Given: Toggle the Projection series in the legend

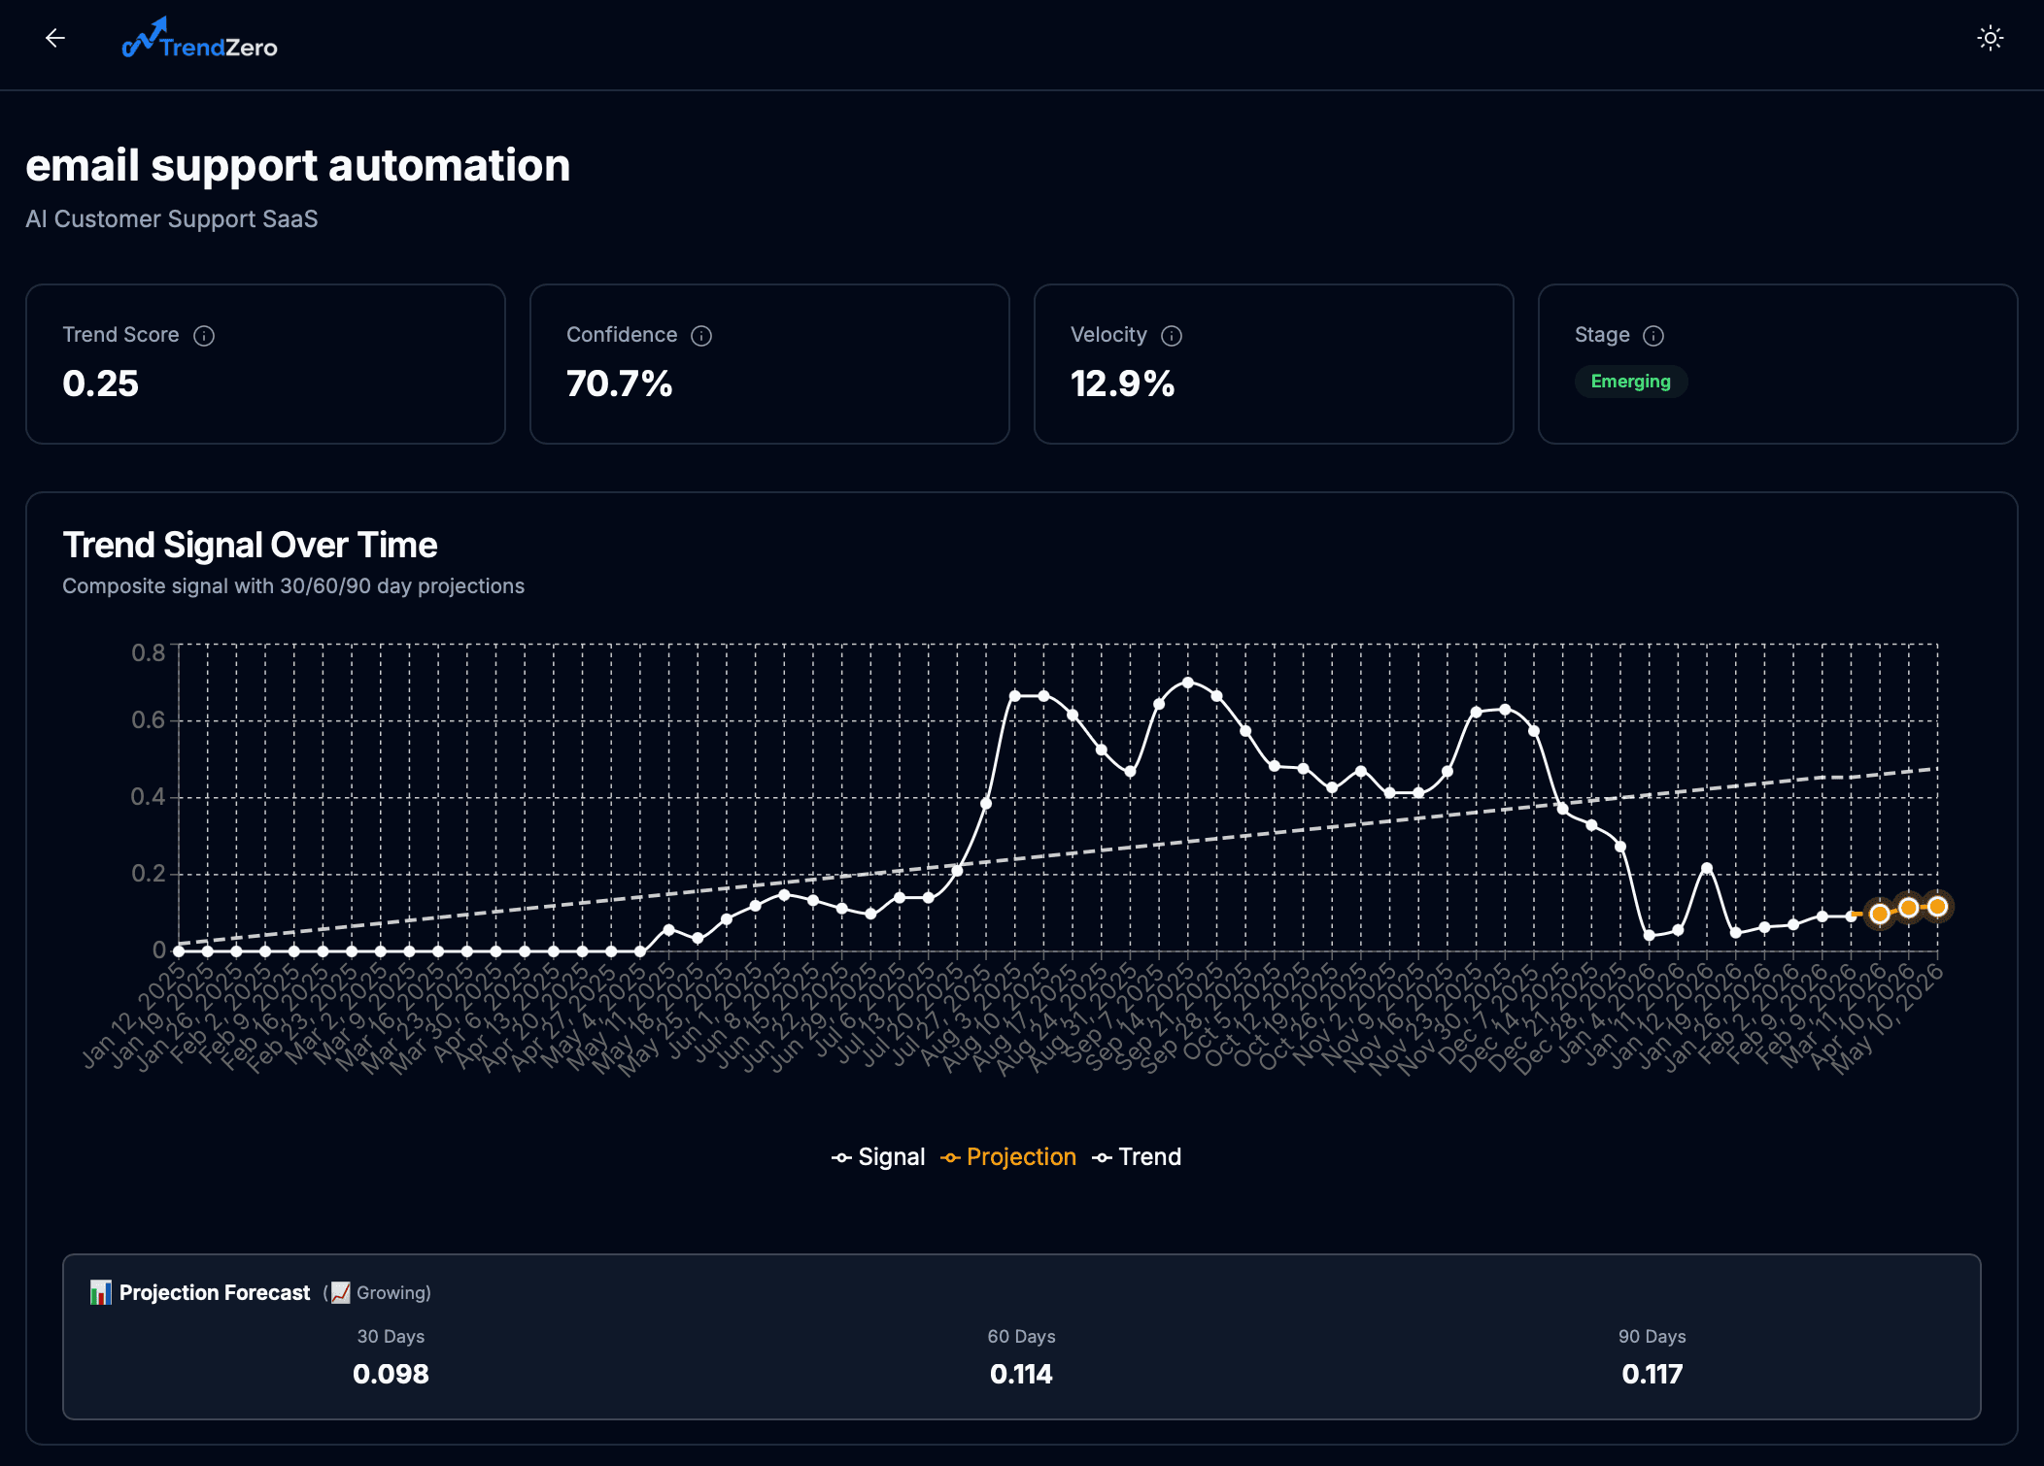Looking at the screenshot, I should point(1019,1156).
